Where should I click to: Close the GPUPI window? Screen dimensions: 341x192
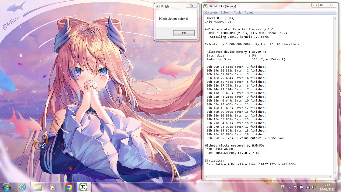331,5
